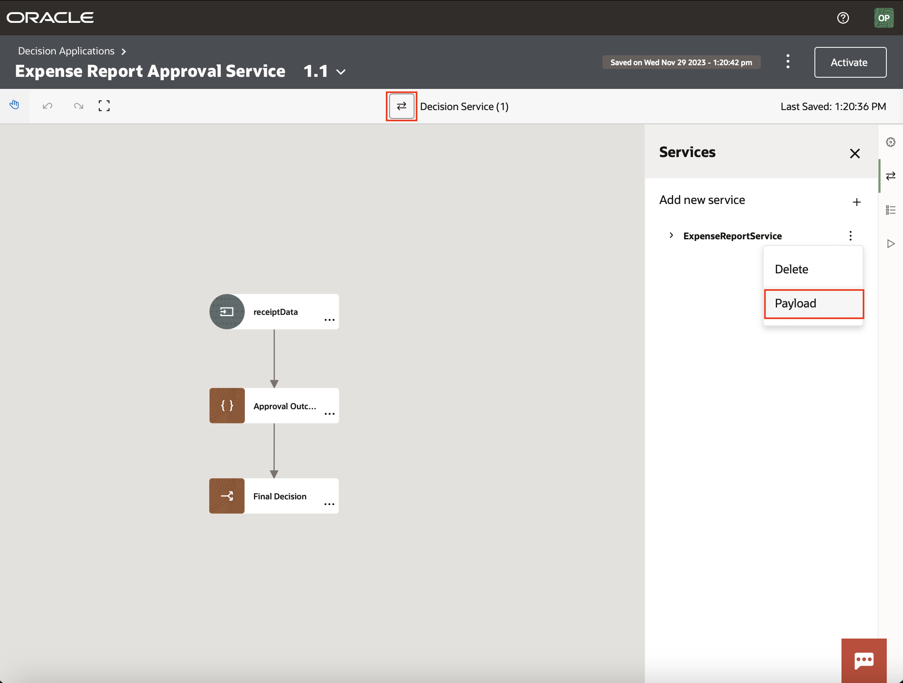This screenshot has width=903, height=683.
Task: Open the Decision Applications breadcrumb link
Action: coord(66,51)
